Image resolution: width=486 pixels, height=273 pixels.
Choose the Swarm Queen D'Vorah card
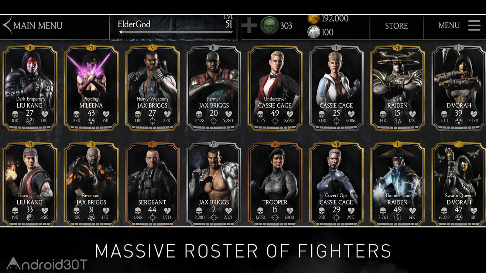[x=459, y=184]
